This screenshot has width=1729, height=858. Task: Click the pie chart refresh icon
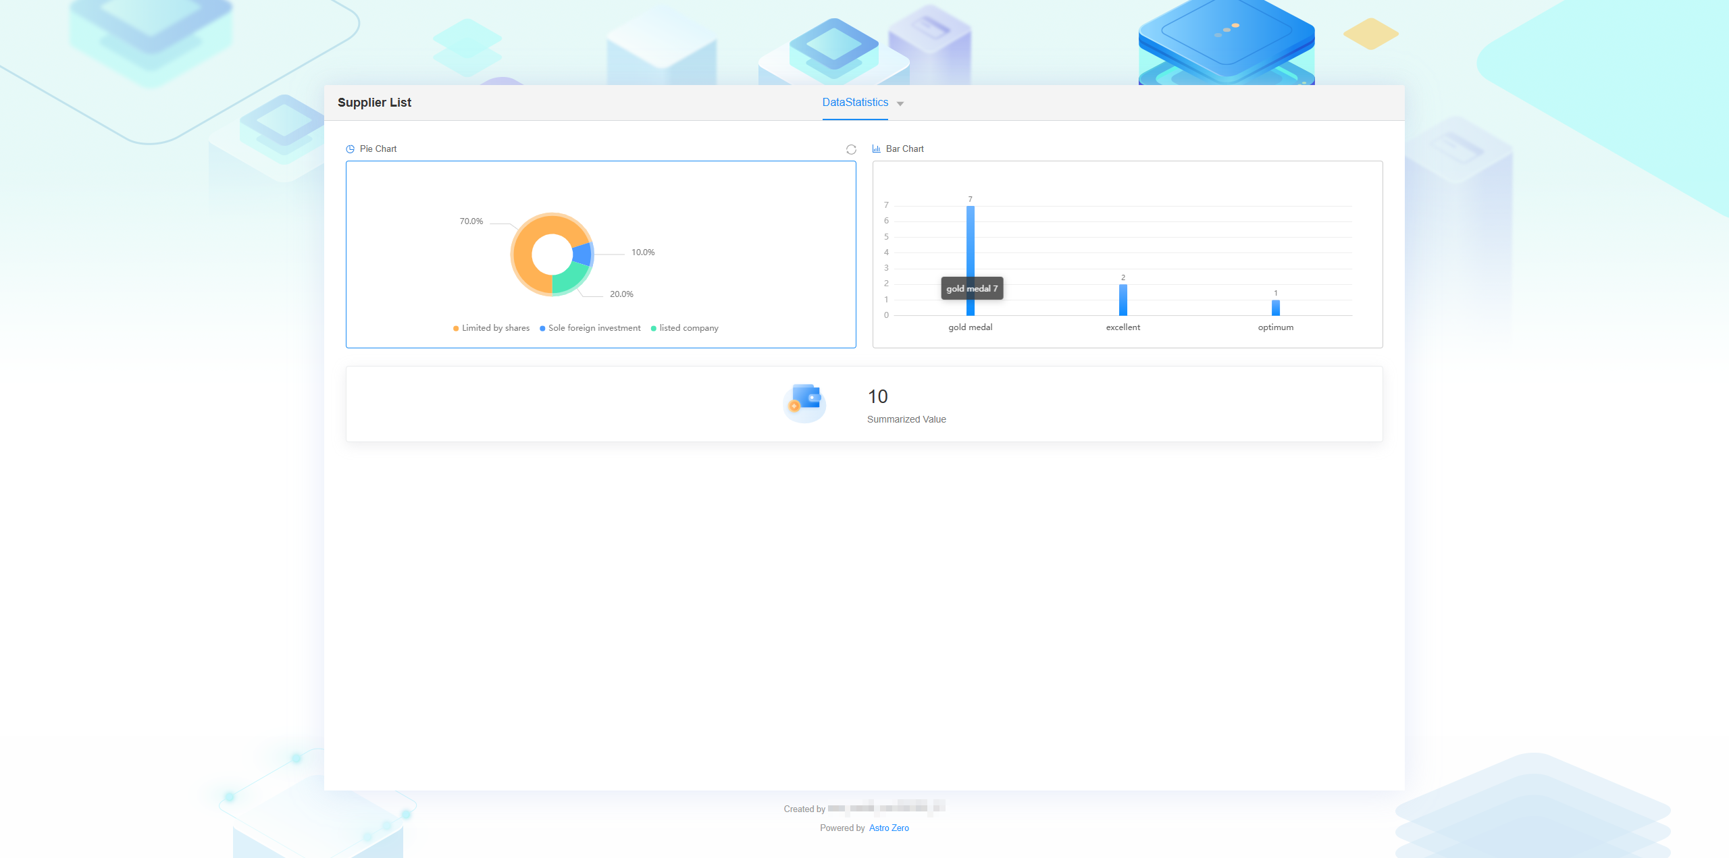click(851, 149)
